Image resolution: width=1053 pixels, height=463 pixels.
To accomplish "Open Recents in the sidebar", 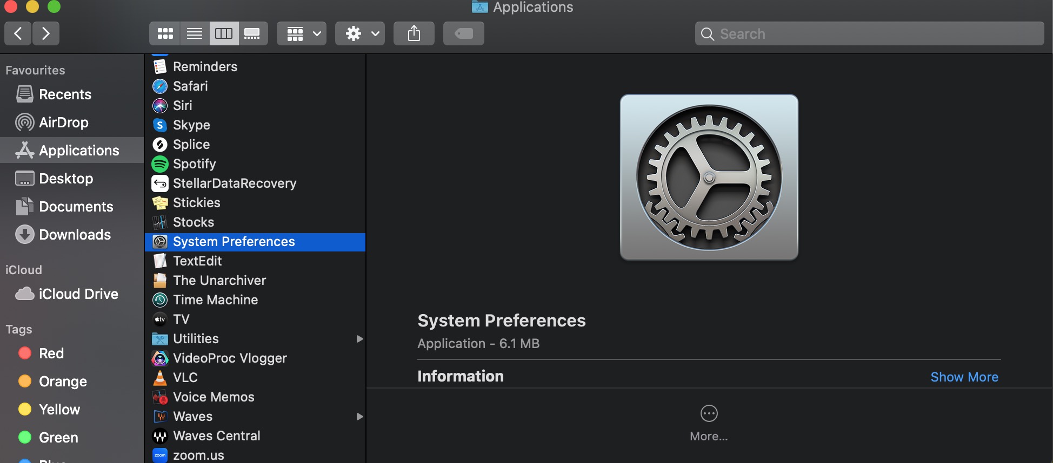I will click(x=72, y=94).
